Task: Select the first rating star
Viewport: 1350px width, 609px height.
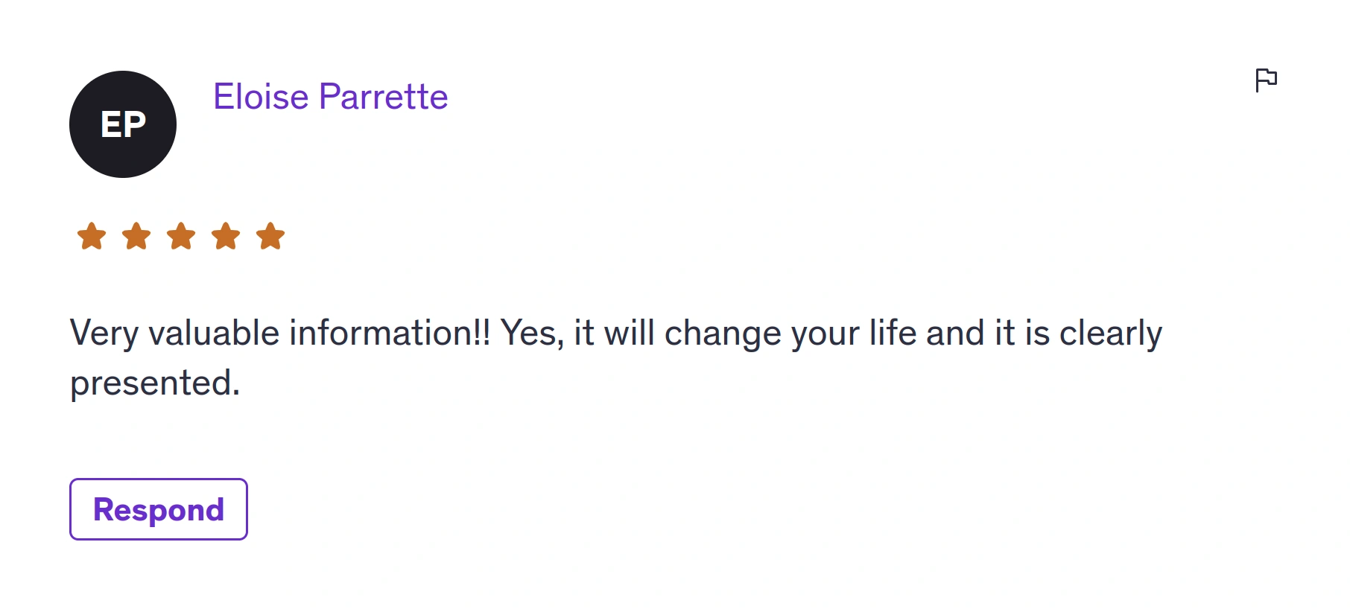Action: click(x=92, y=236)
